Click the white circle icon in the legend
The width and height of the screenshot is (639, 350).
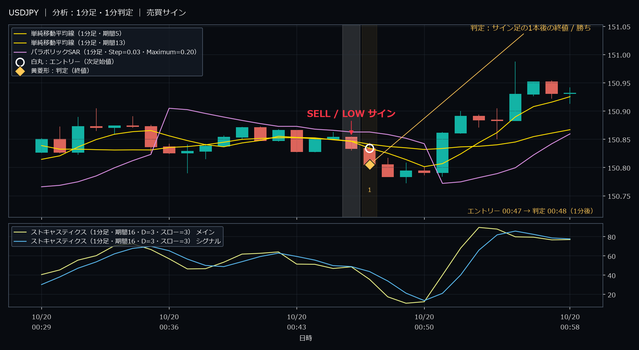tap(20, 62)
